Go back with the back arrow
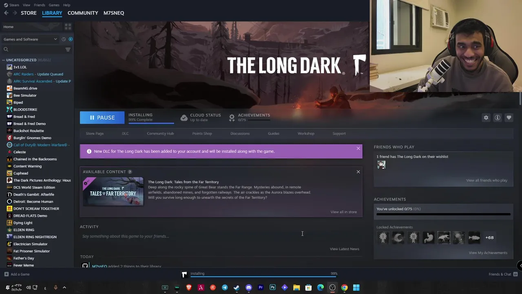Viewport: 522px width, 294px height. coord(6,13)
